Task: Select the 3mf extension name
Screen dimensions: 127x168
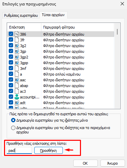Action: tap(23, 69)
